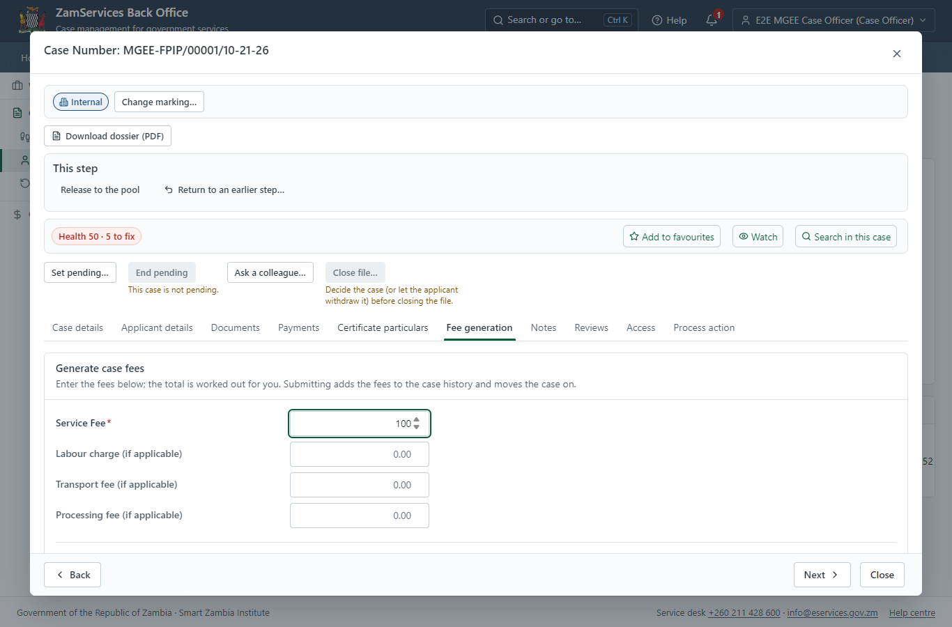
Task: Click the magnifier icon in Search in this case
Action: (x=806, y=236)
